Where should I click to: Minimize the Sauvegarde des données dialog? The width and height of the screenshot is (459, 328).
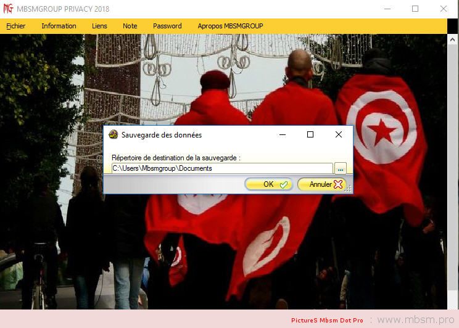pyautogui.click(x=282, y=134)
